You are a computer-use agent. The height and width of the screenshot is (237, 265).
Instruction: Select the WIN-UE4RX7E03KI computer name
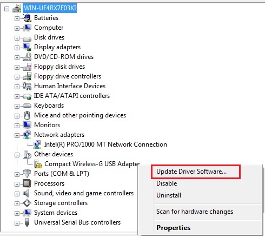[x=50, y=8]
